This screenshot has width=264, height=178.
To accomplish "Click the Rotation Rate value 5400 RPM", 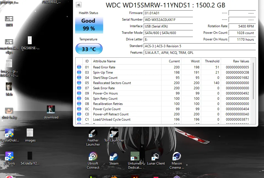I will [242, 26].
